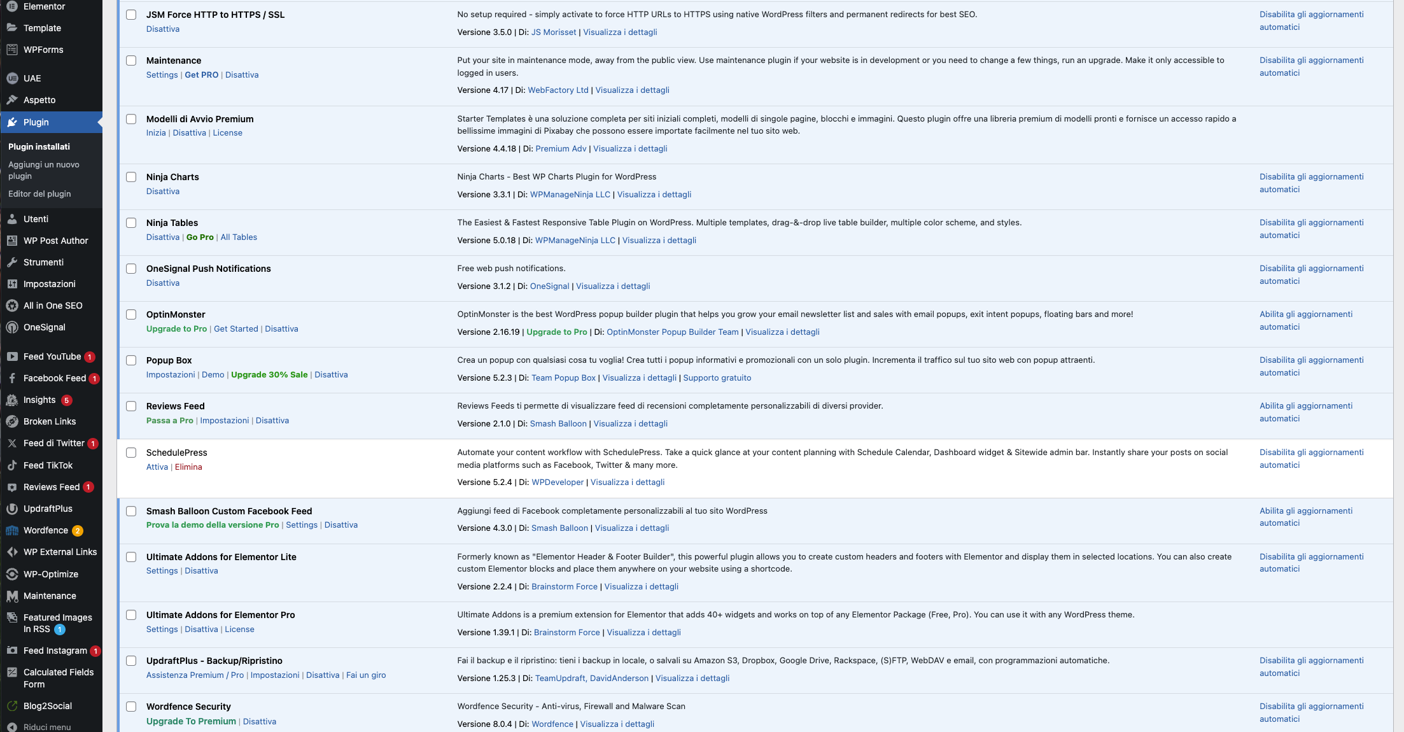Image resolution: width=1404 pixels, height=732 pixels.
Task: Click the Impostazioni settings icon
Action: pyautogui.click(x=12, y=284)
